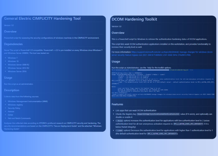Click Version 1.0 under CIMPLICITY Hardening Tool
The height and width of the screenshot is (156, 218).
point(9,25)
